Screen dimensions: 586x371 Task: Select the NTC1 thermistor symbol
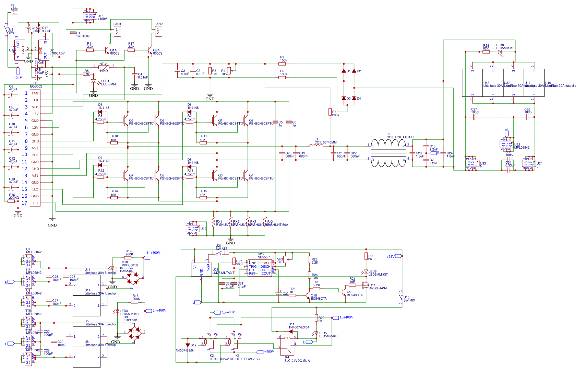[x=104, y=67]
